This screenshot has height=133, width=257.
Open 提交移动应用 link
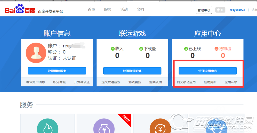[x=186, y=82]
